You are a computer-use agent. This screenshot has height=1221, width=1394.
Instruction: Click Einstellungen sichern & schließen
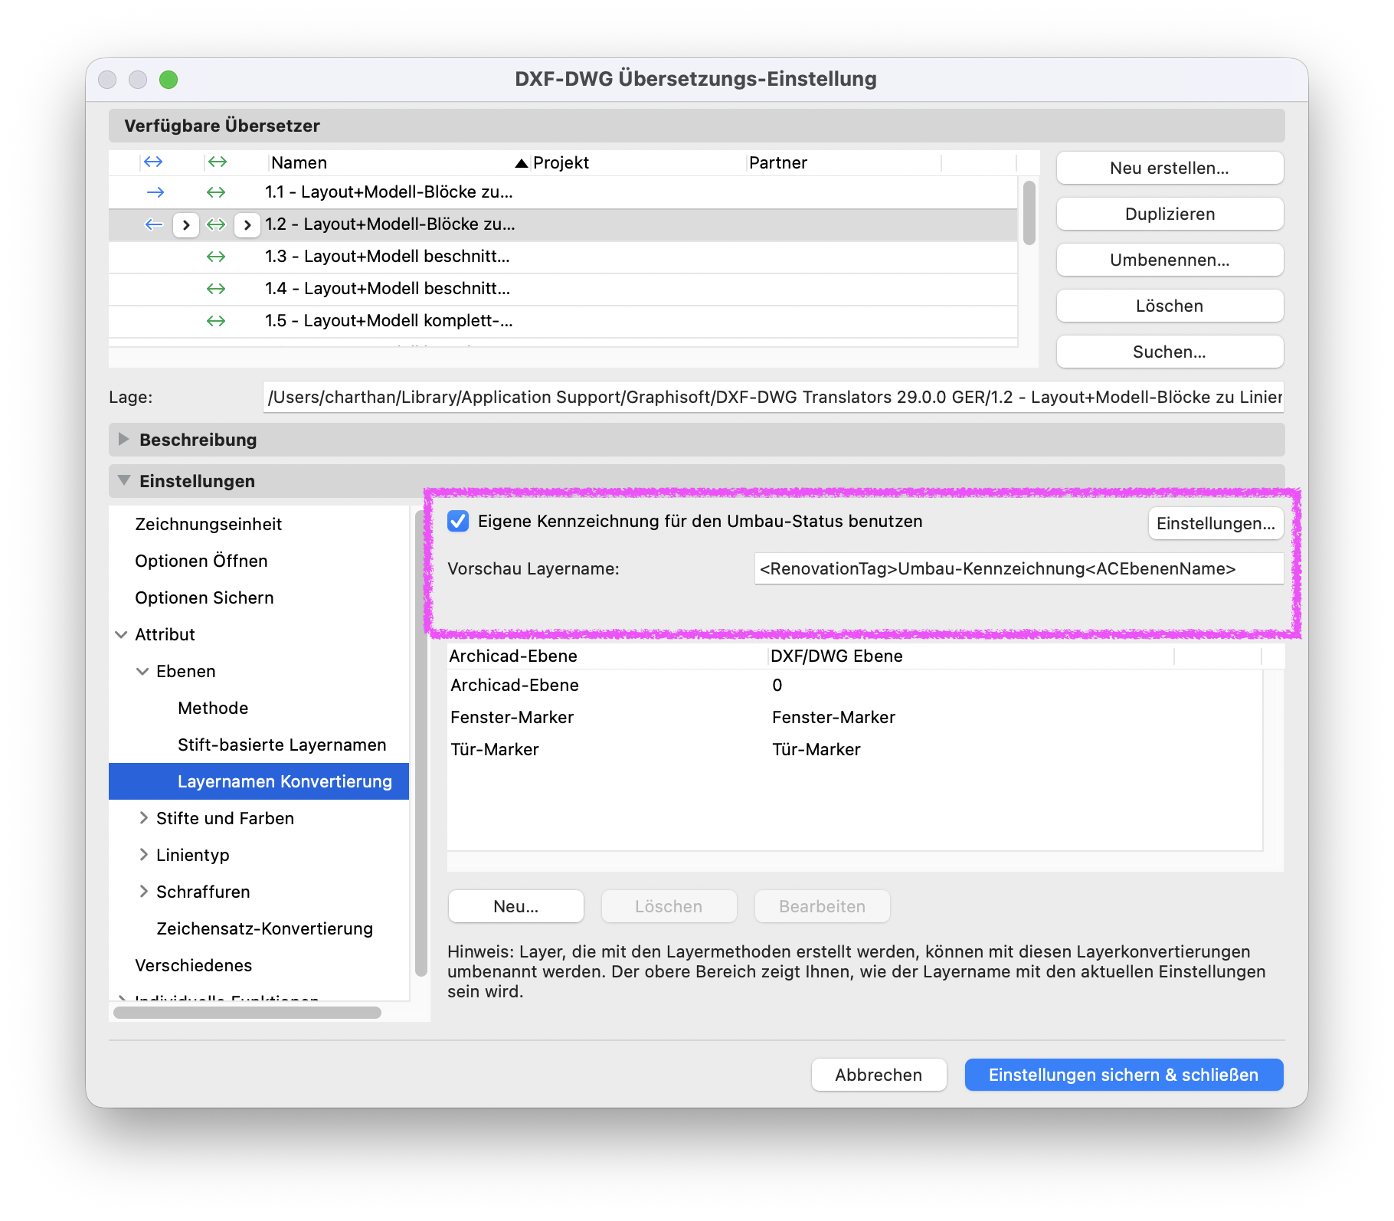click(x=1124, y=1075)
